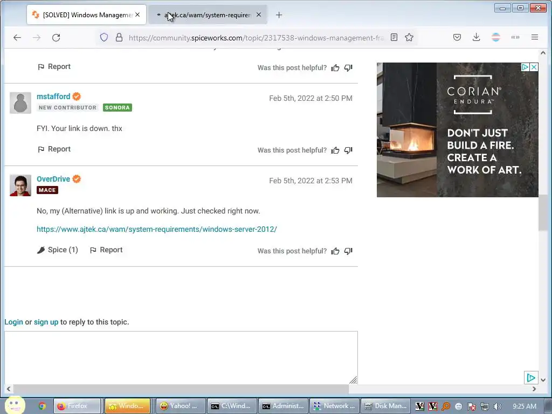Click the SONORA badge

pyautogui.click(x=117, y=107)
